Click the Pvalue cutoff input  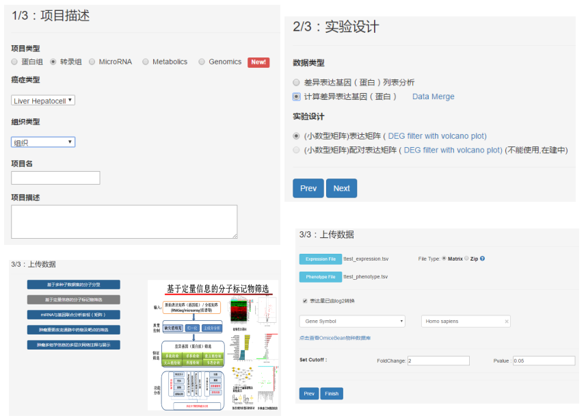click(544, 360)
